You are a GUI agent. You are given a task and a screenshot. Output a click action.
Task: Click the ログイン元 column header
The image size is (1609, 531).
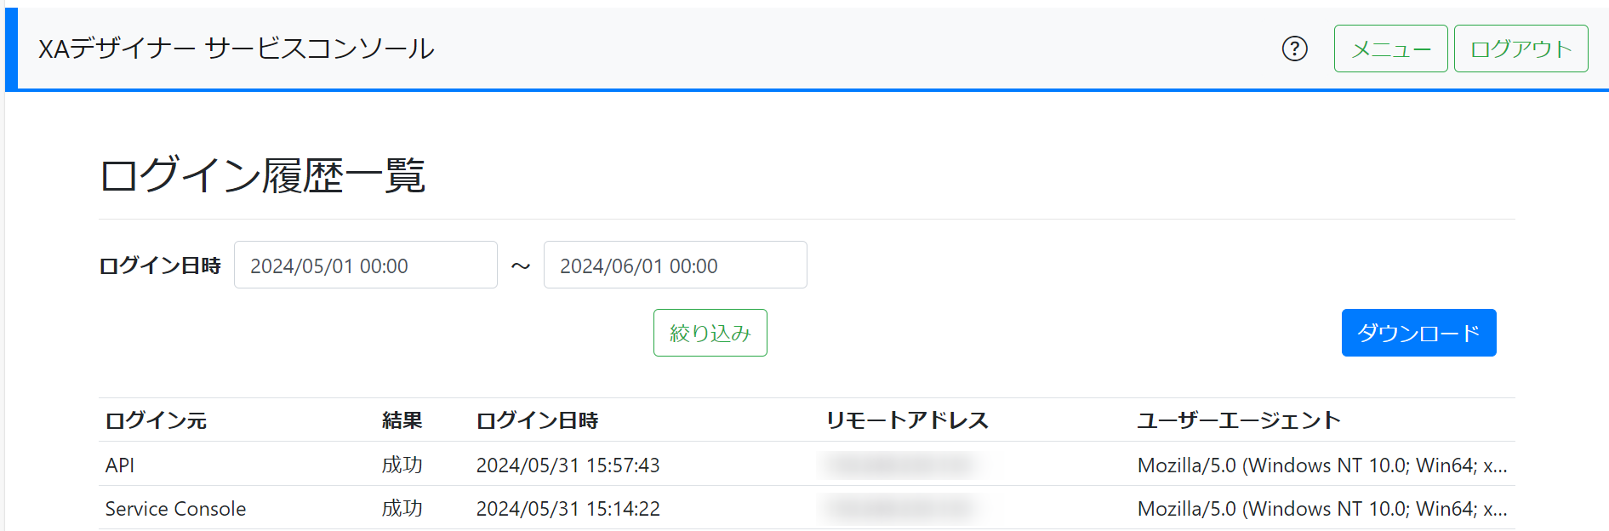tap(157, 420)
